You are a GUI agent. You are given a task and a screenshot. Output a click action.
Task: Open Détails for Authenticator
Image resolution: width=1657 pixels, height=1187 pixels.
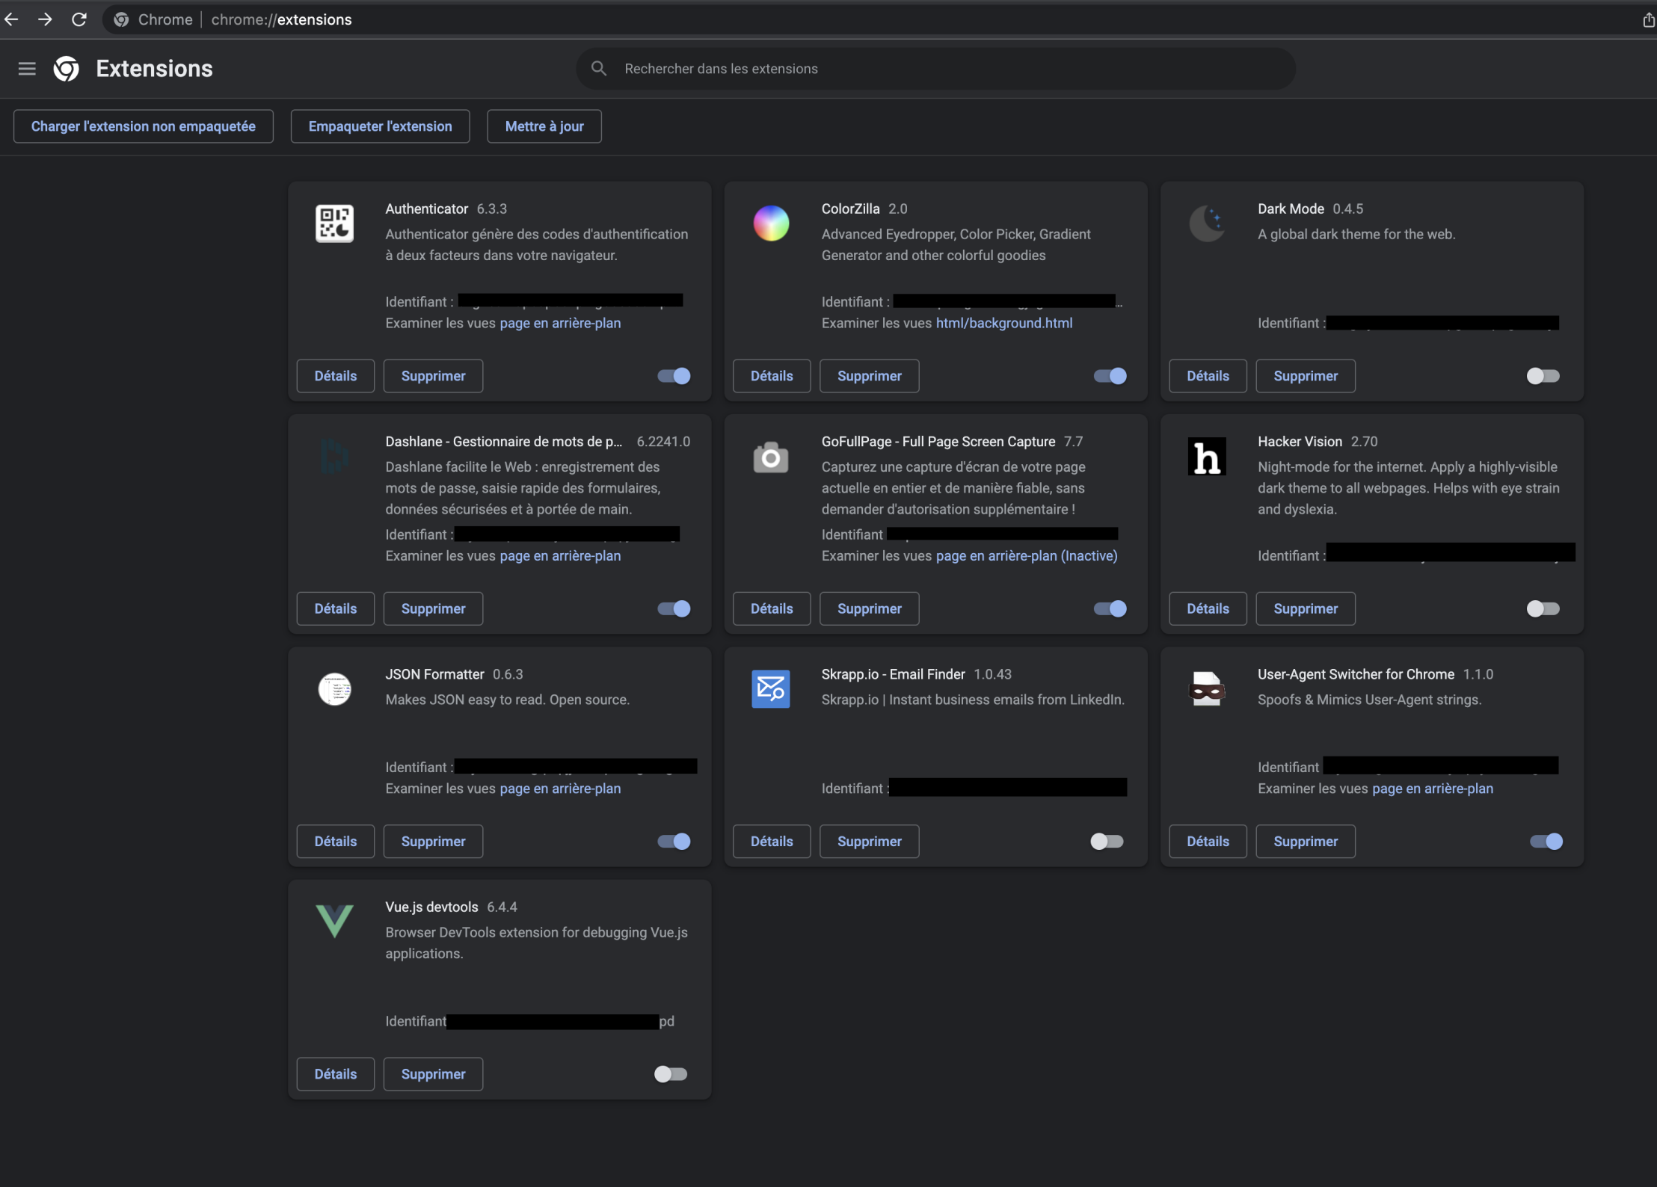tap(336, 376)
